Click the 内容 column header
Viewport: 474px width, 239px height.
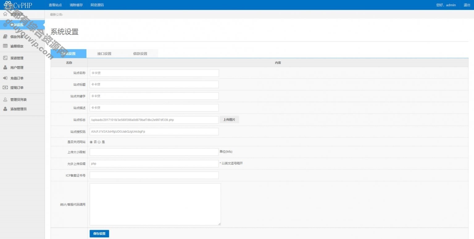point(278,63)
